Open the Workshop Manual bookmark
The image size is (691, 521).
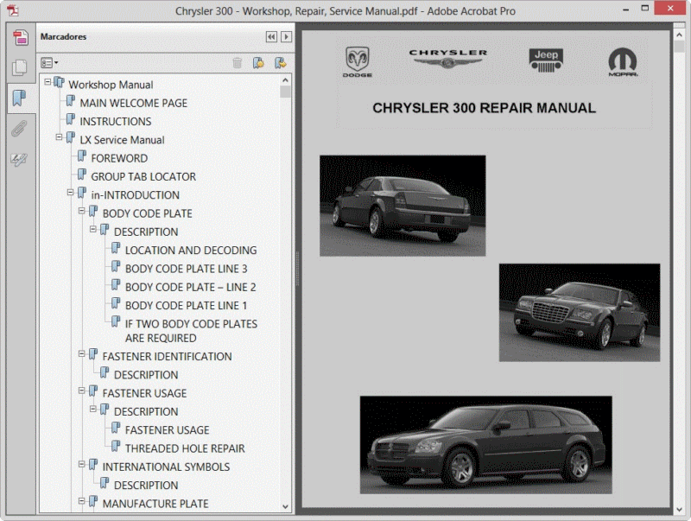[x=111, y=85]
